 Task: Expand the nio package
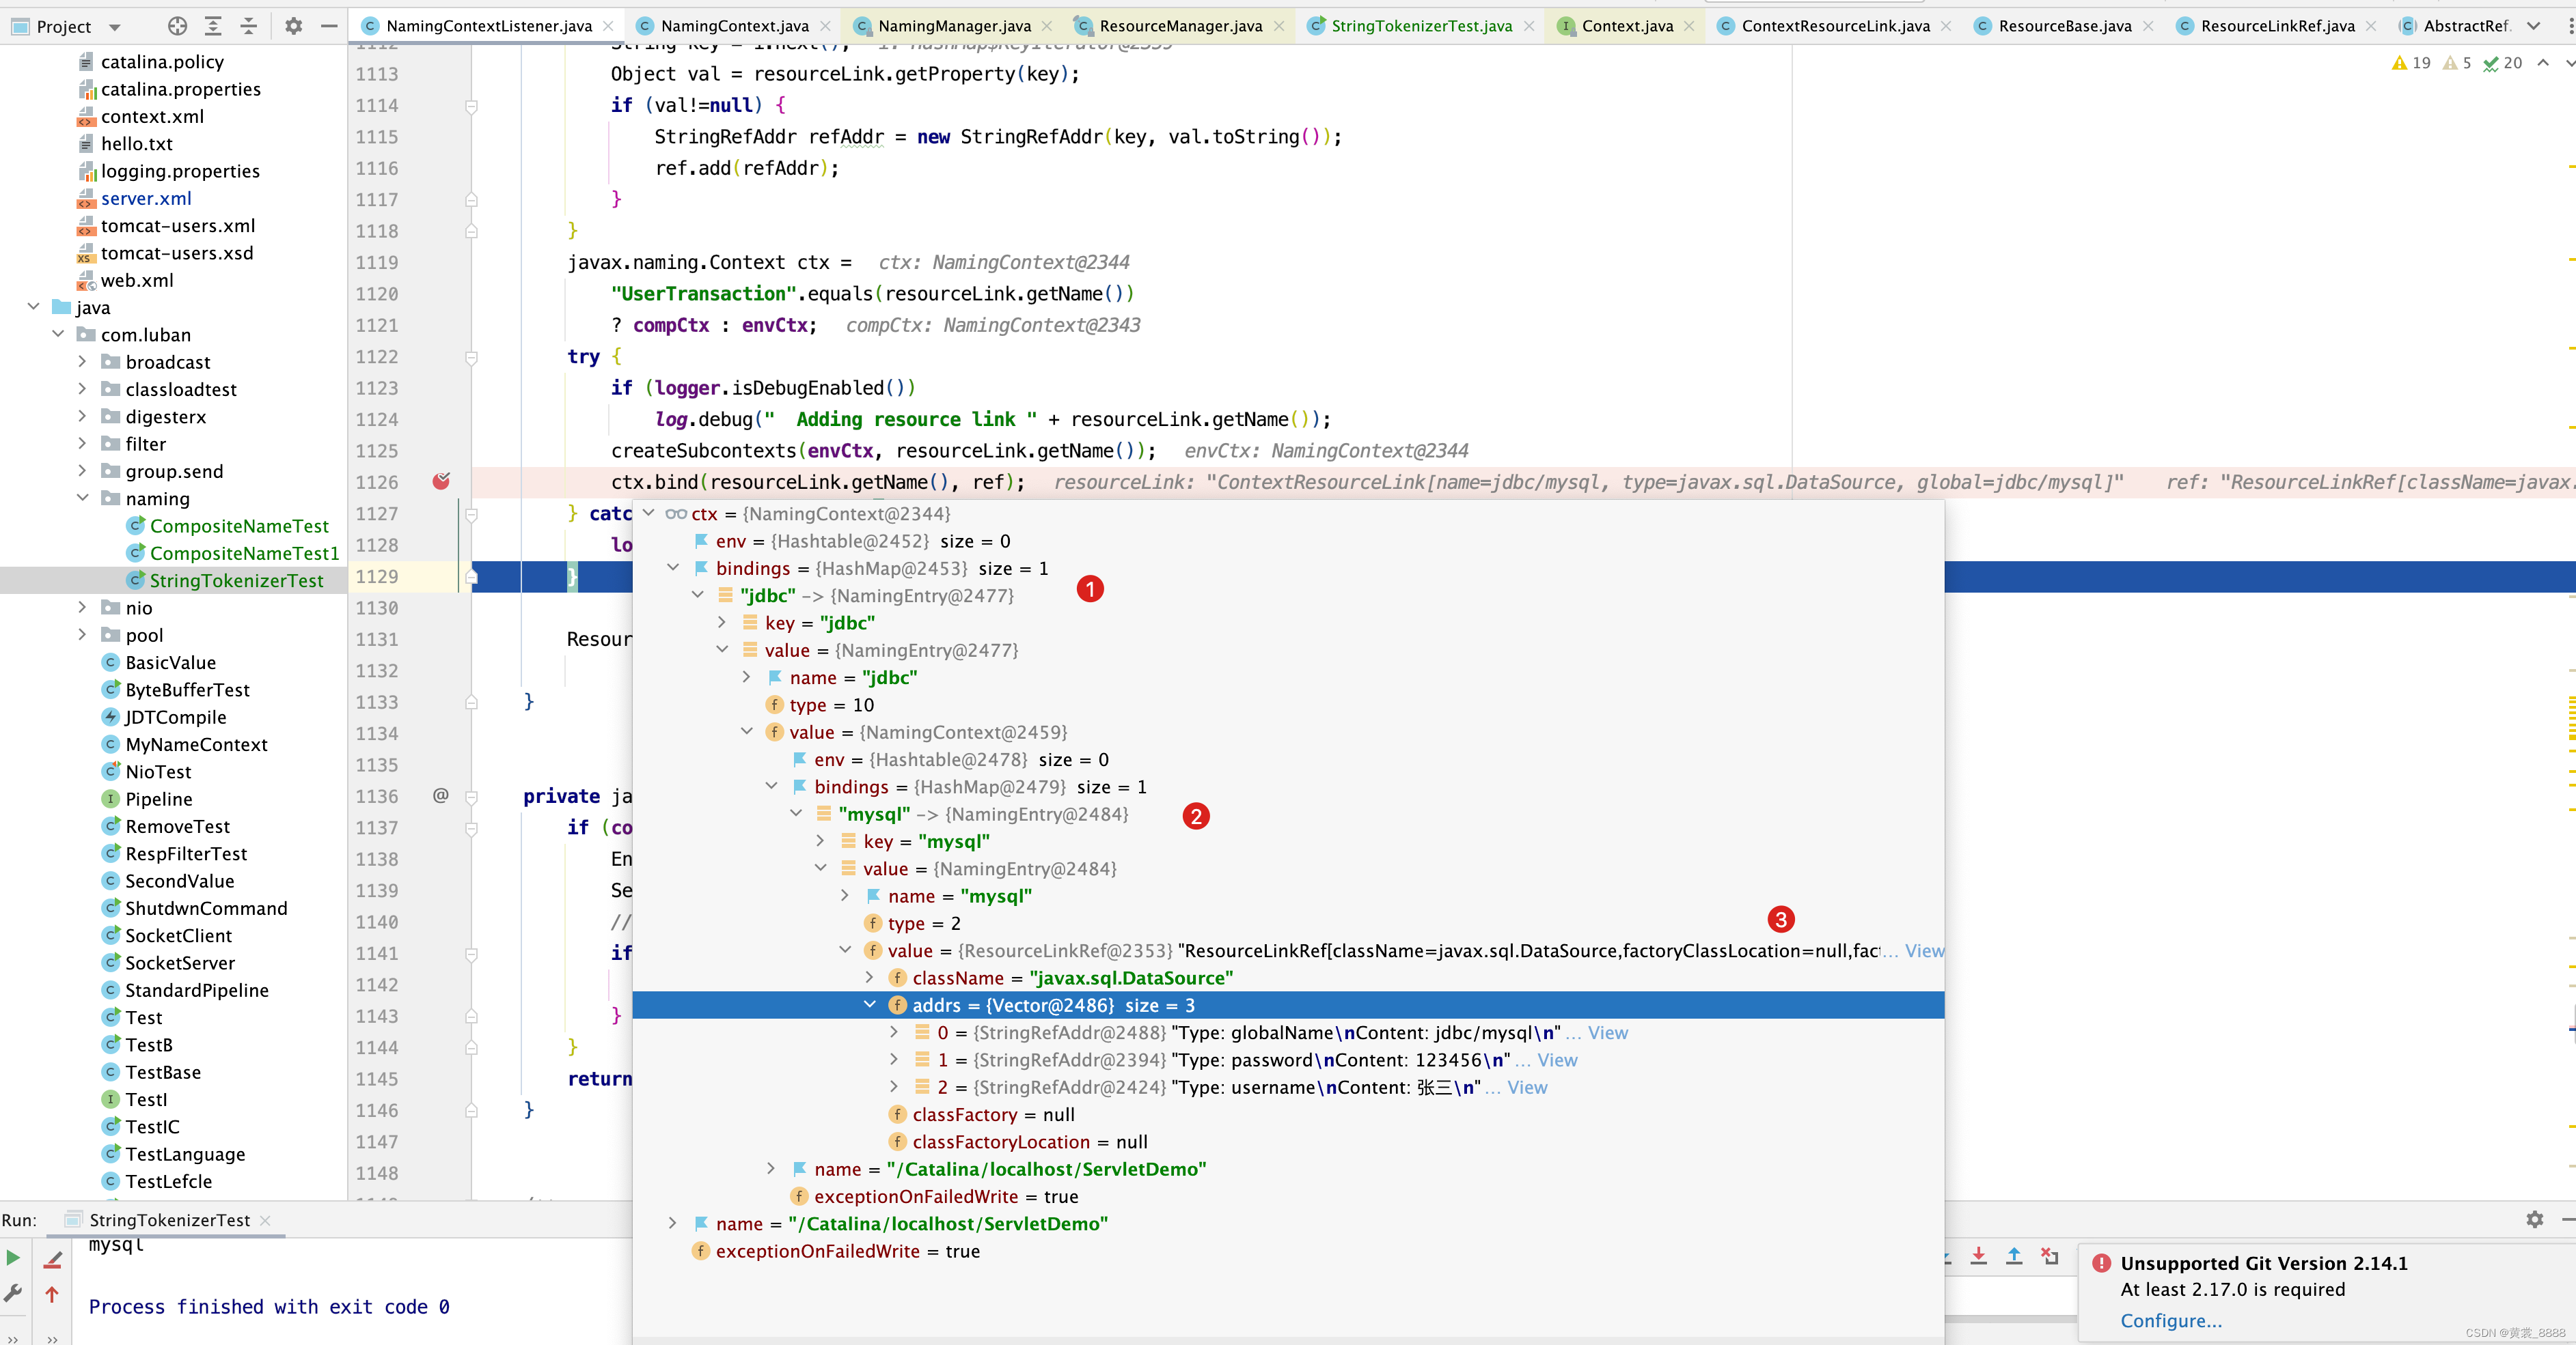(x=83, y=608)
